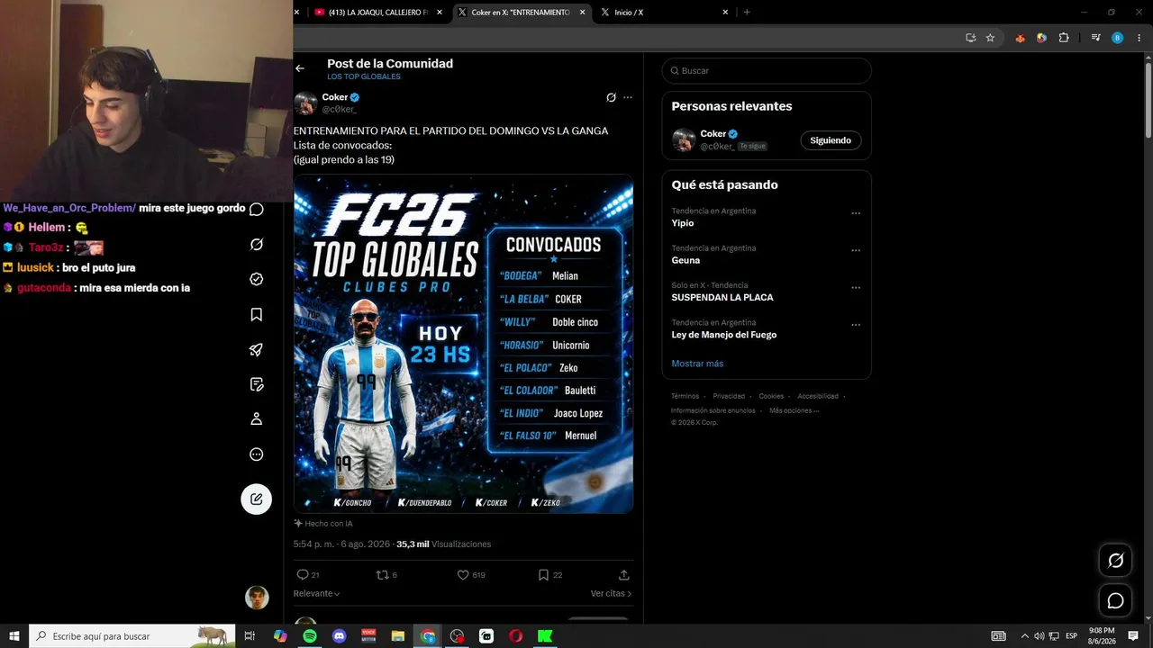
Task: Bookmark the post with 22 bookmarks
Action: tap(549, 574)
